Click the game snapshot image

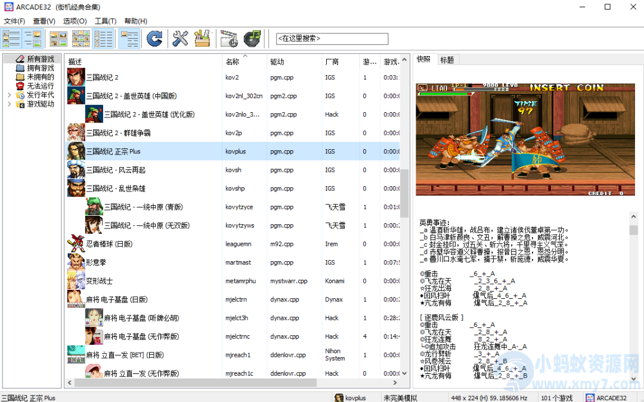525,140
